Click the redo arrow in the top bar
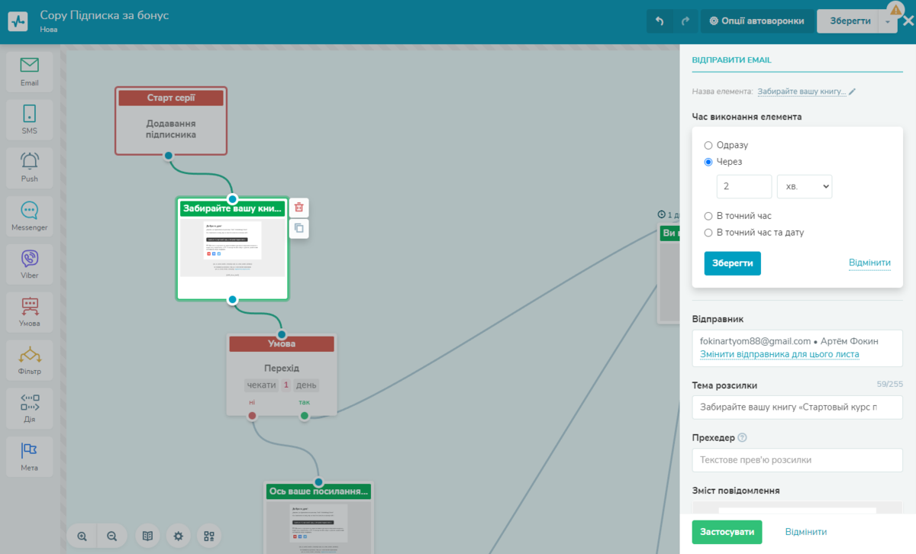 [x=685, y=21]
